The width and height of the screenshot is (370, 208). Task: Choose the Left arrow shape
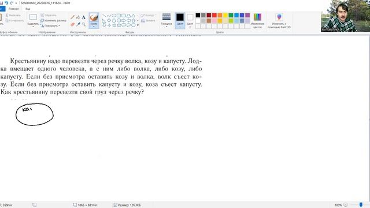coord(128,21)
